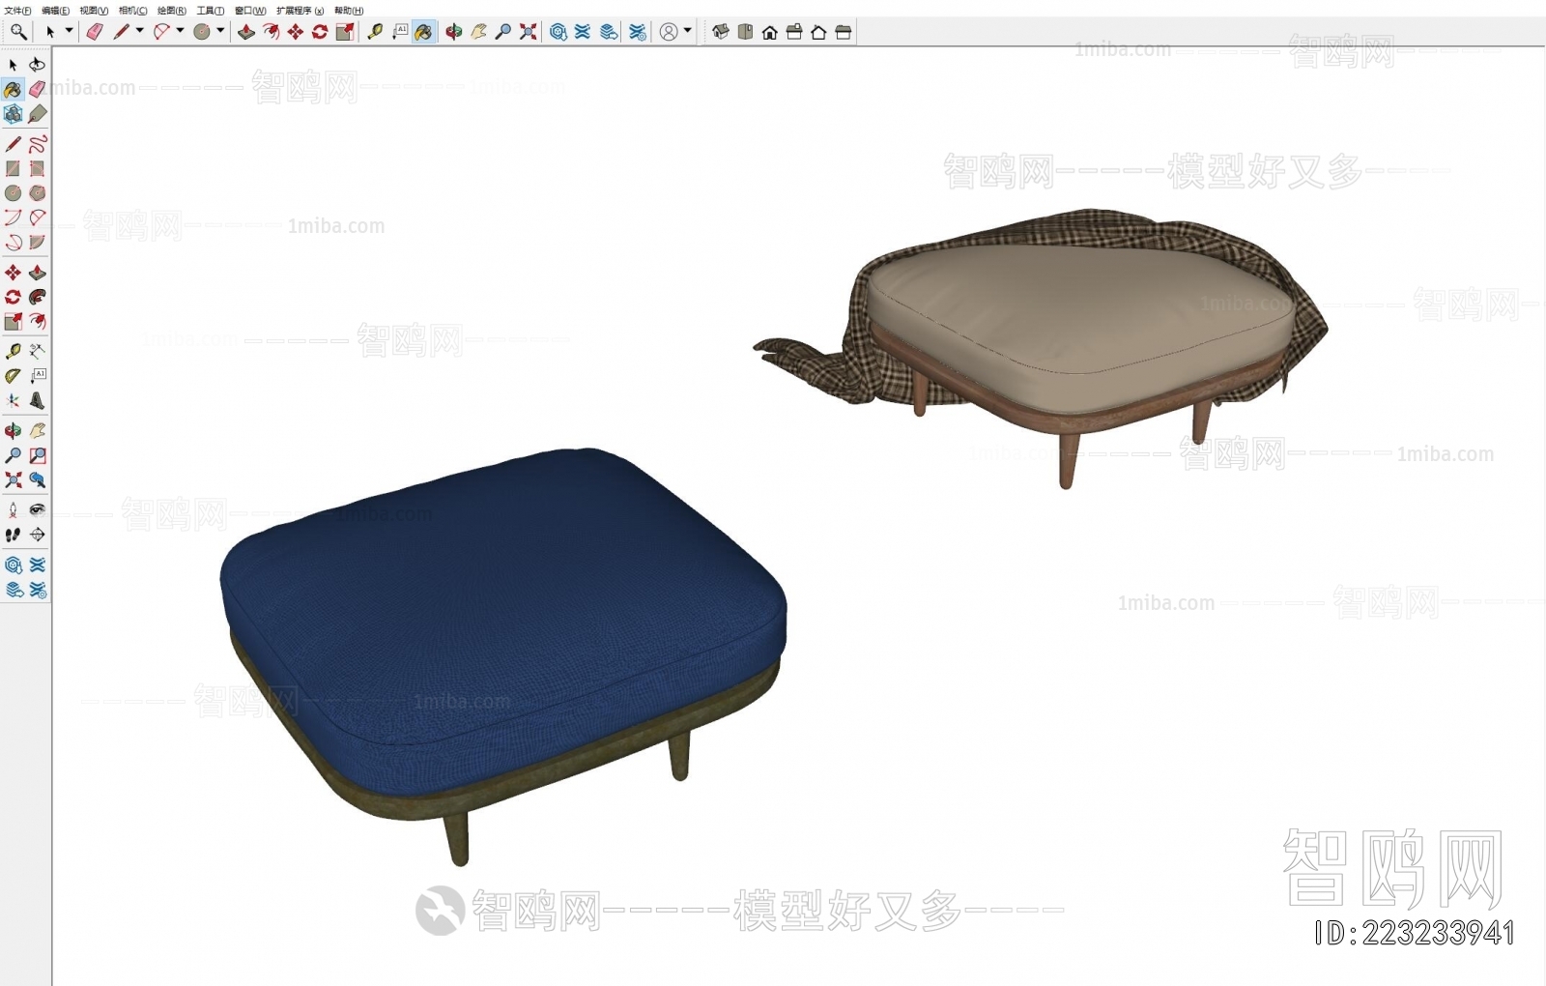Open the 扩展程序 menu
This screenshot has height=986, width=1546.
301,11
